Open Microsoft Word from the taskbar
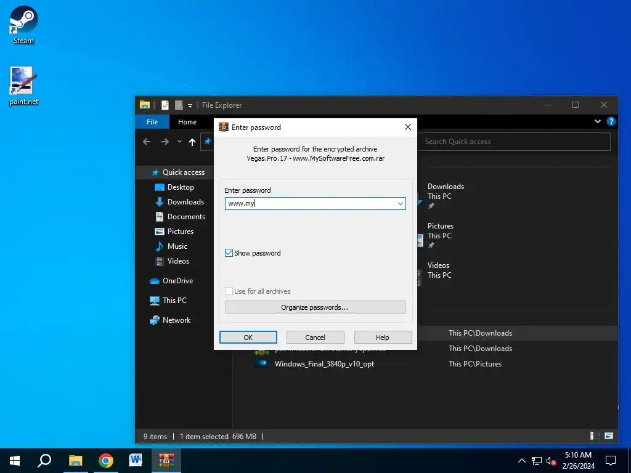The image size is (631, 473). [x=136, y=461]
